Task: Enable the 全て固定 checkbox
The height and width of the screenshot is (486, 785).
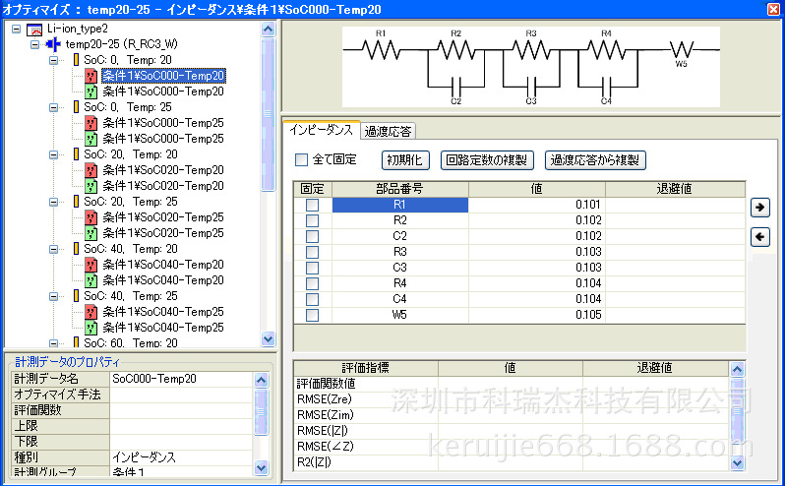Action: 301,160
